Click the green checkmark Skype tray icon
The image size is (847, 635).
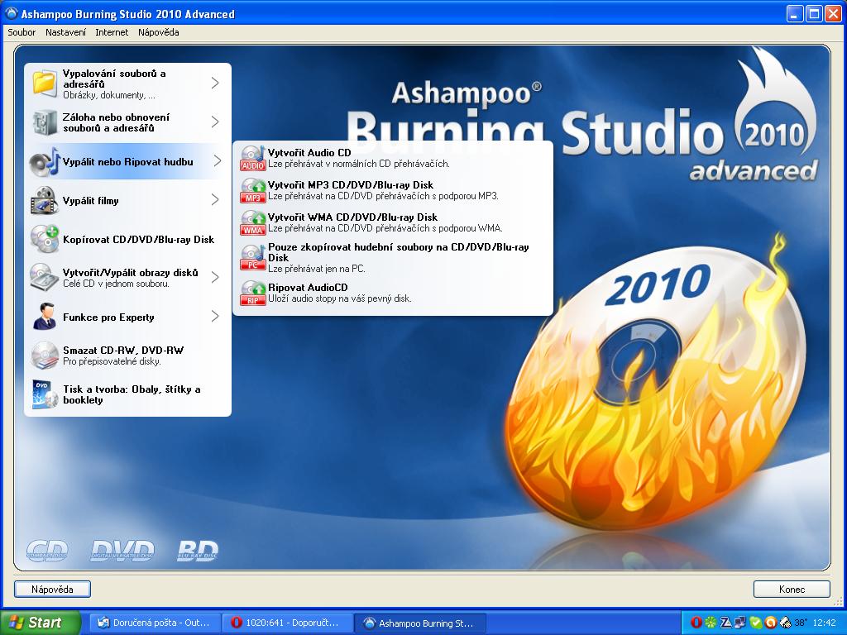point(755,623)
